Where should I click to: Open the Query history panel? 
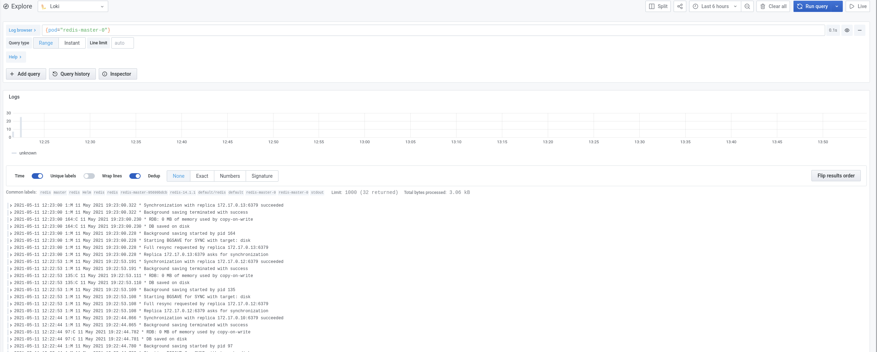tap(72, 74)
